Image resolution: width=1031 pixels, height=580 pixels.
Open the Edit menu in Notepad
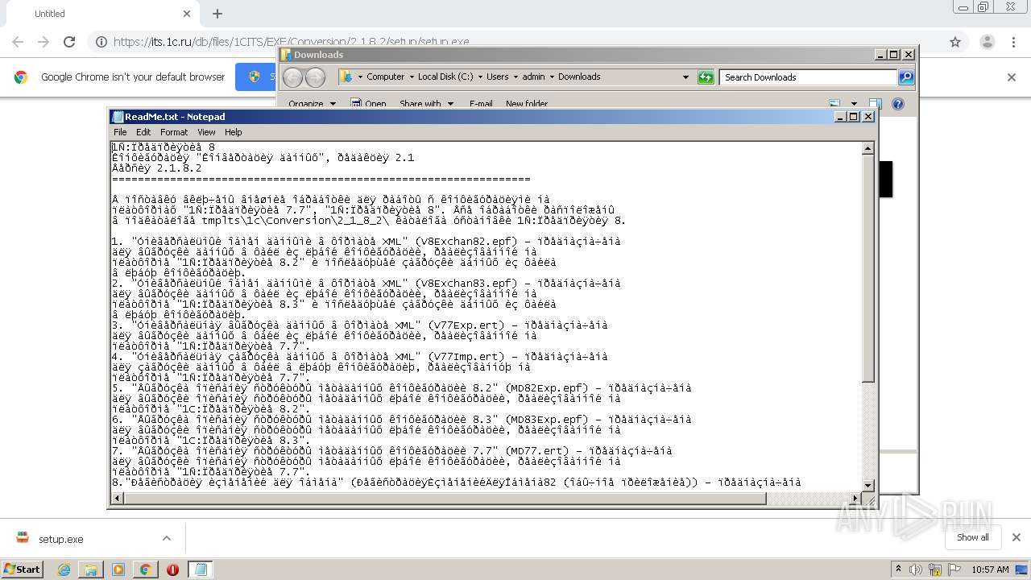click(x=143, y=132)
